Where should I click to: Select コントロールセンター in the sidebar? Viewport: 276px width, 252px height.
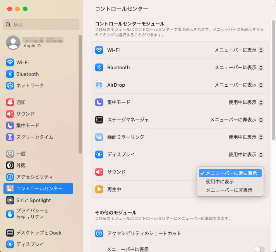tap(38, 189)
